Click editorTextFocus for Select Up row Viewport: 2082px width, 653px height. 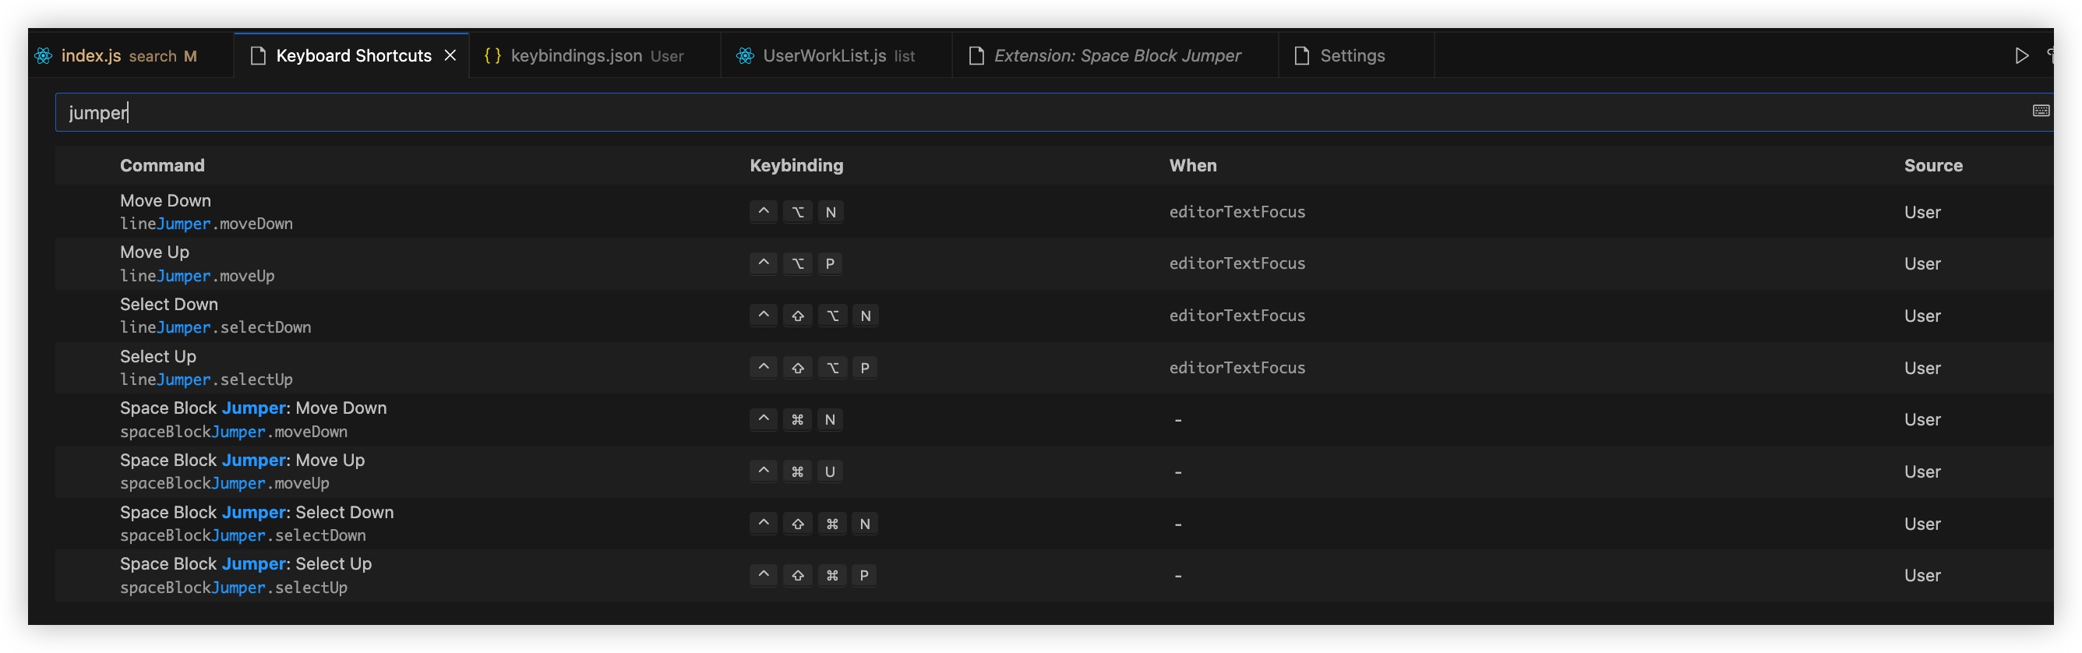(1236, 368)
